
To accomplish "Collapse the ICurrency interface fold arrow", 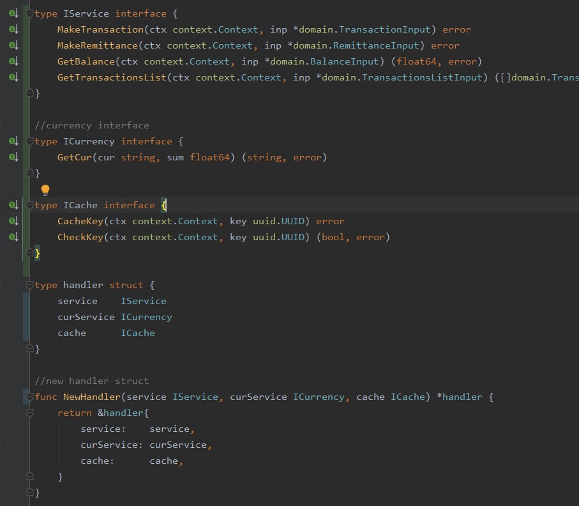I will (30, 142).
